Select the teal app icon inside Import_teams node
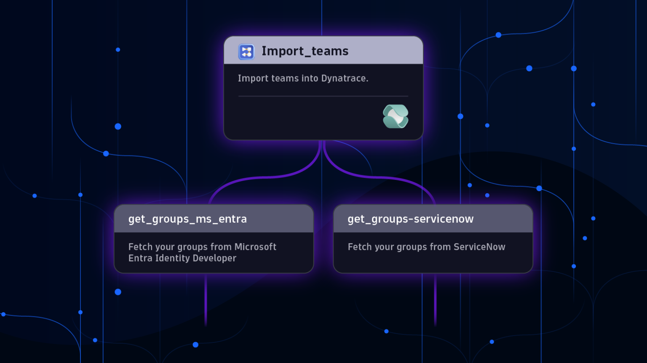647x363 pixels. point(396,116)
